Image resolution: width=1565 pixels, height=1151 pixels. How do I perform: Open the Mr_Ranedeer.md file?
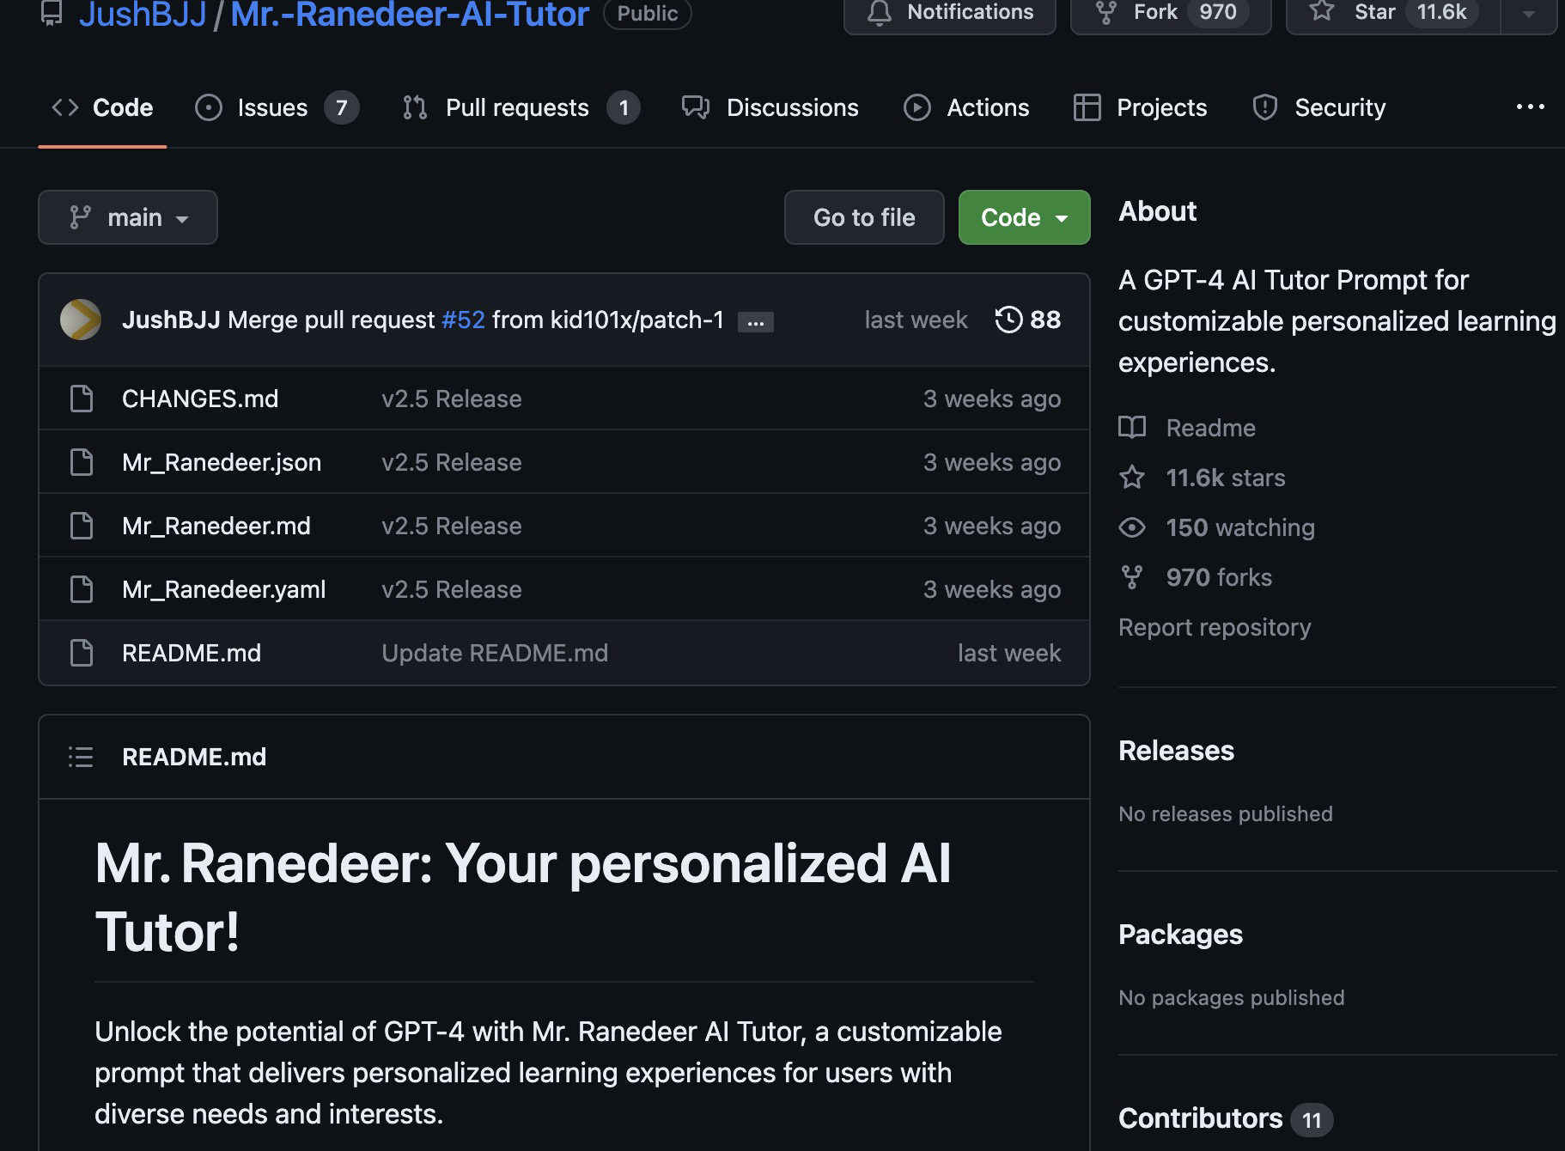coord(216,526)
